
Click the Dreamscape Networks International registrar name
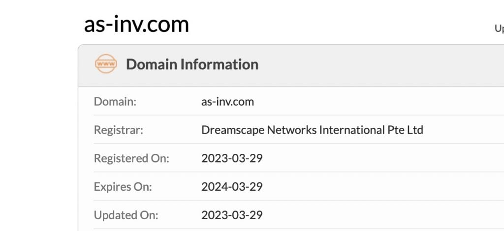[x=312, y=130]
